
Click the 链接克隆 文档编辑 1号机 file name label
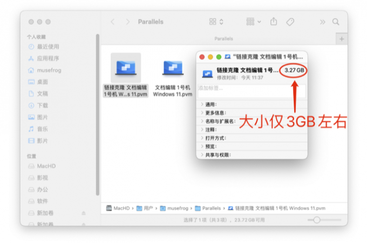tap(126, 91)
